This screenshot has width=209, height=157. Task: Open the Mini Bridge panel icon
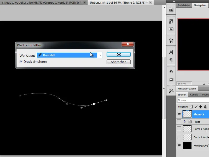click(171, 10)
